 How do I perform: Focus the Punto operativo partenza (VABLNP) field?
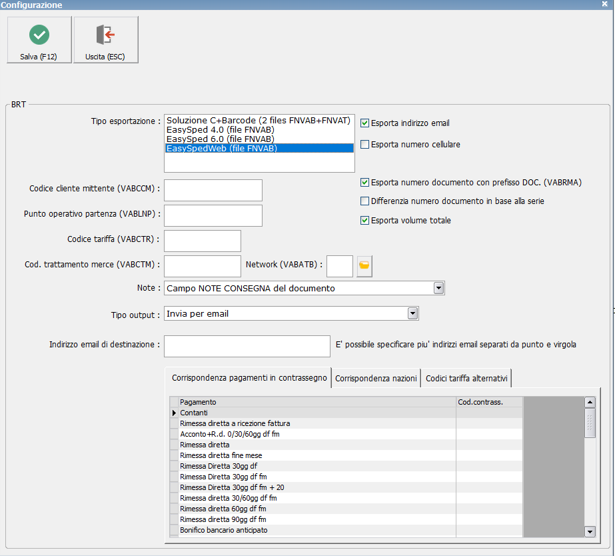click(x=213, y=215)
